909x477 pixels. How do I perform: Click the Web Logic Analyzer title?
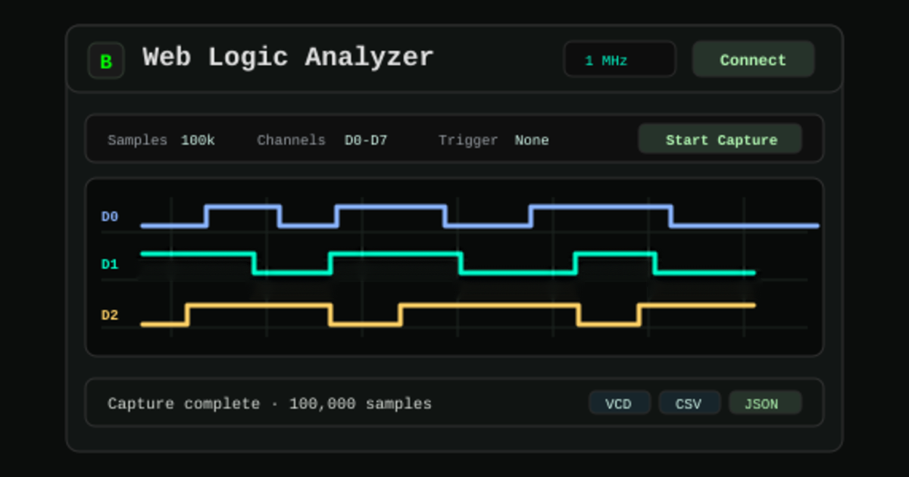(288, 58)
